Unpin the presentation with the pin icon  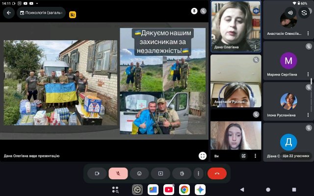(x=194, y=11)
